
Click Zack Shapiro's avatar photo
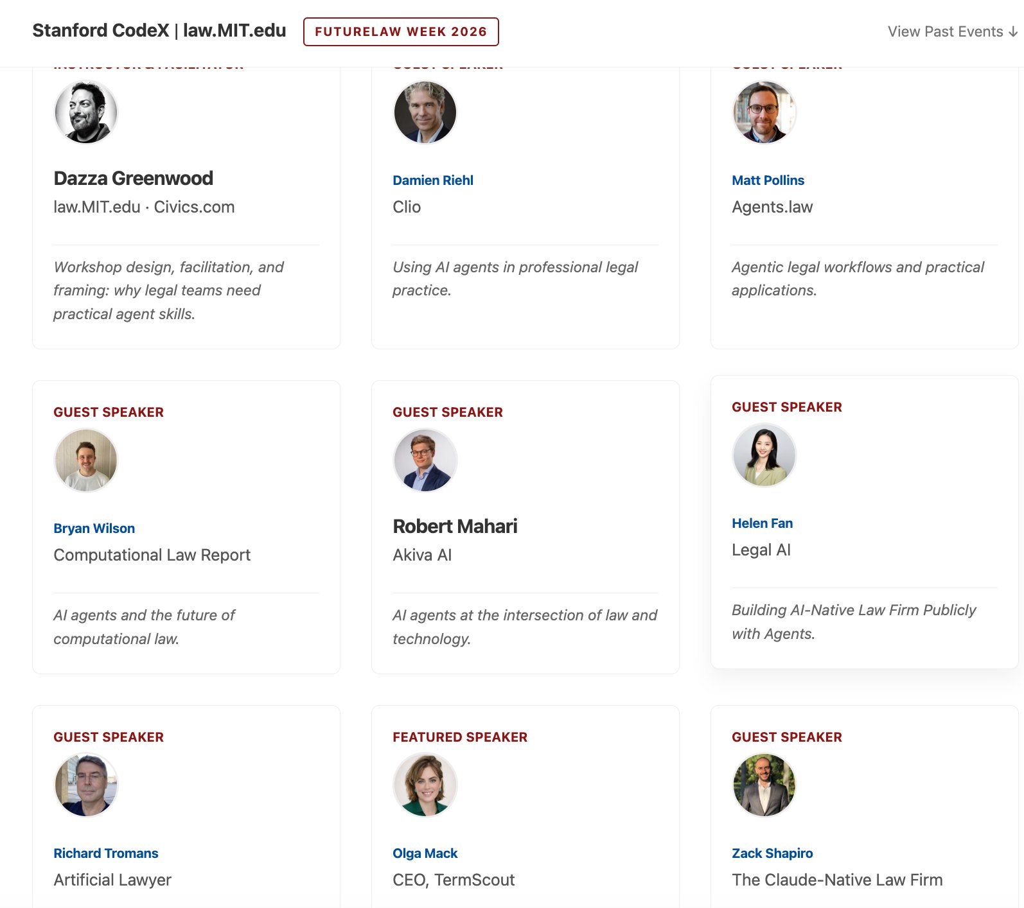pos(764,785)
